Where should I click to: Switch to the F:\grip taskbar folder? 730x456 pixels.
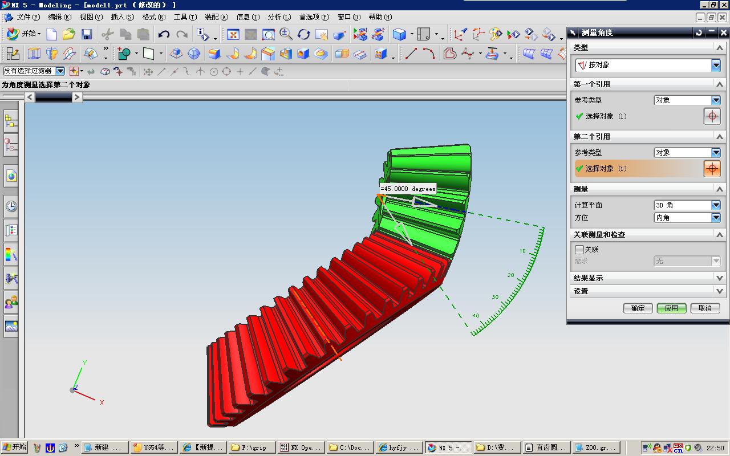pos(250,448)
